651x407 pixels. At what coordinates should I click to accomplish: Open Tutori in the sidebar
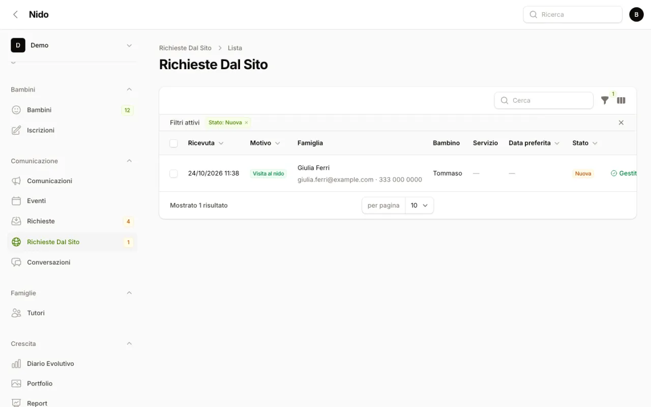point(72,313)
